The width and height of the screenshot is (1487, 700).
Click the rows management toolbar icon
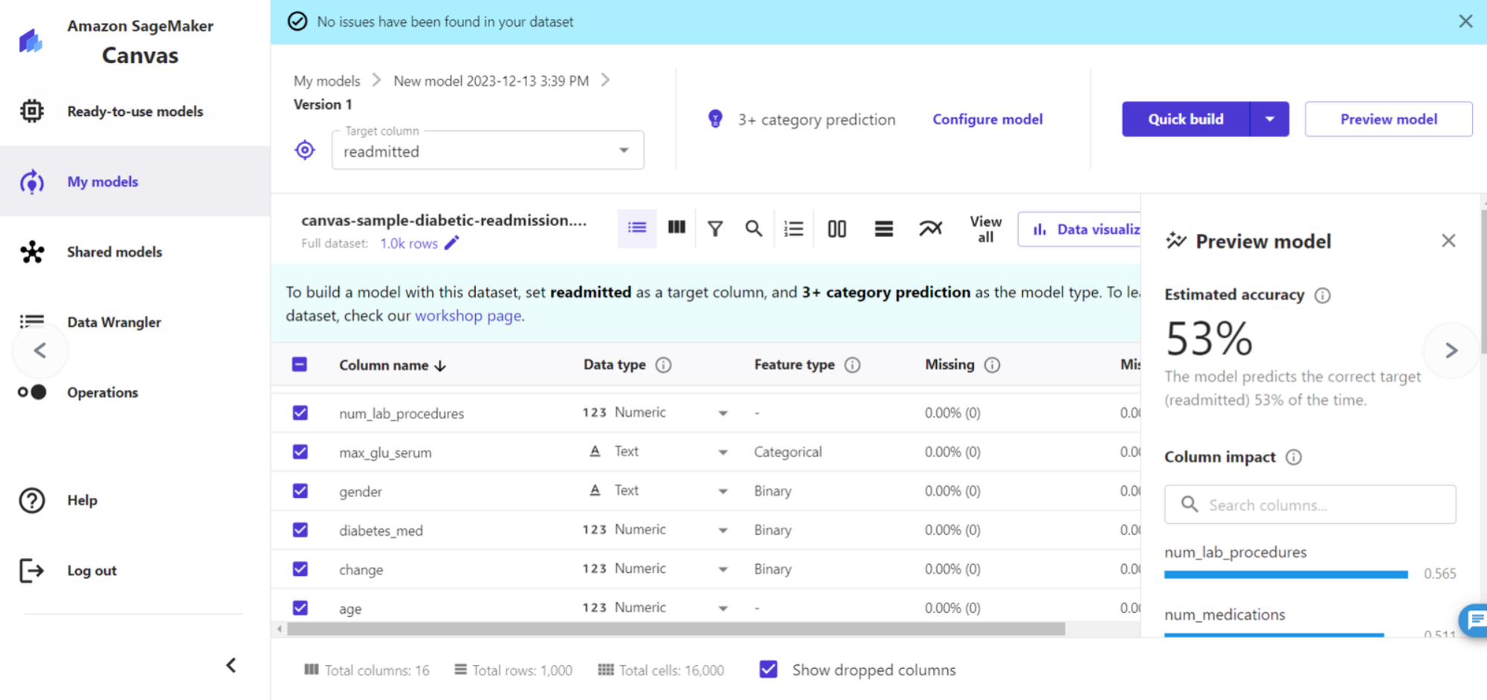pos(884,229)
